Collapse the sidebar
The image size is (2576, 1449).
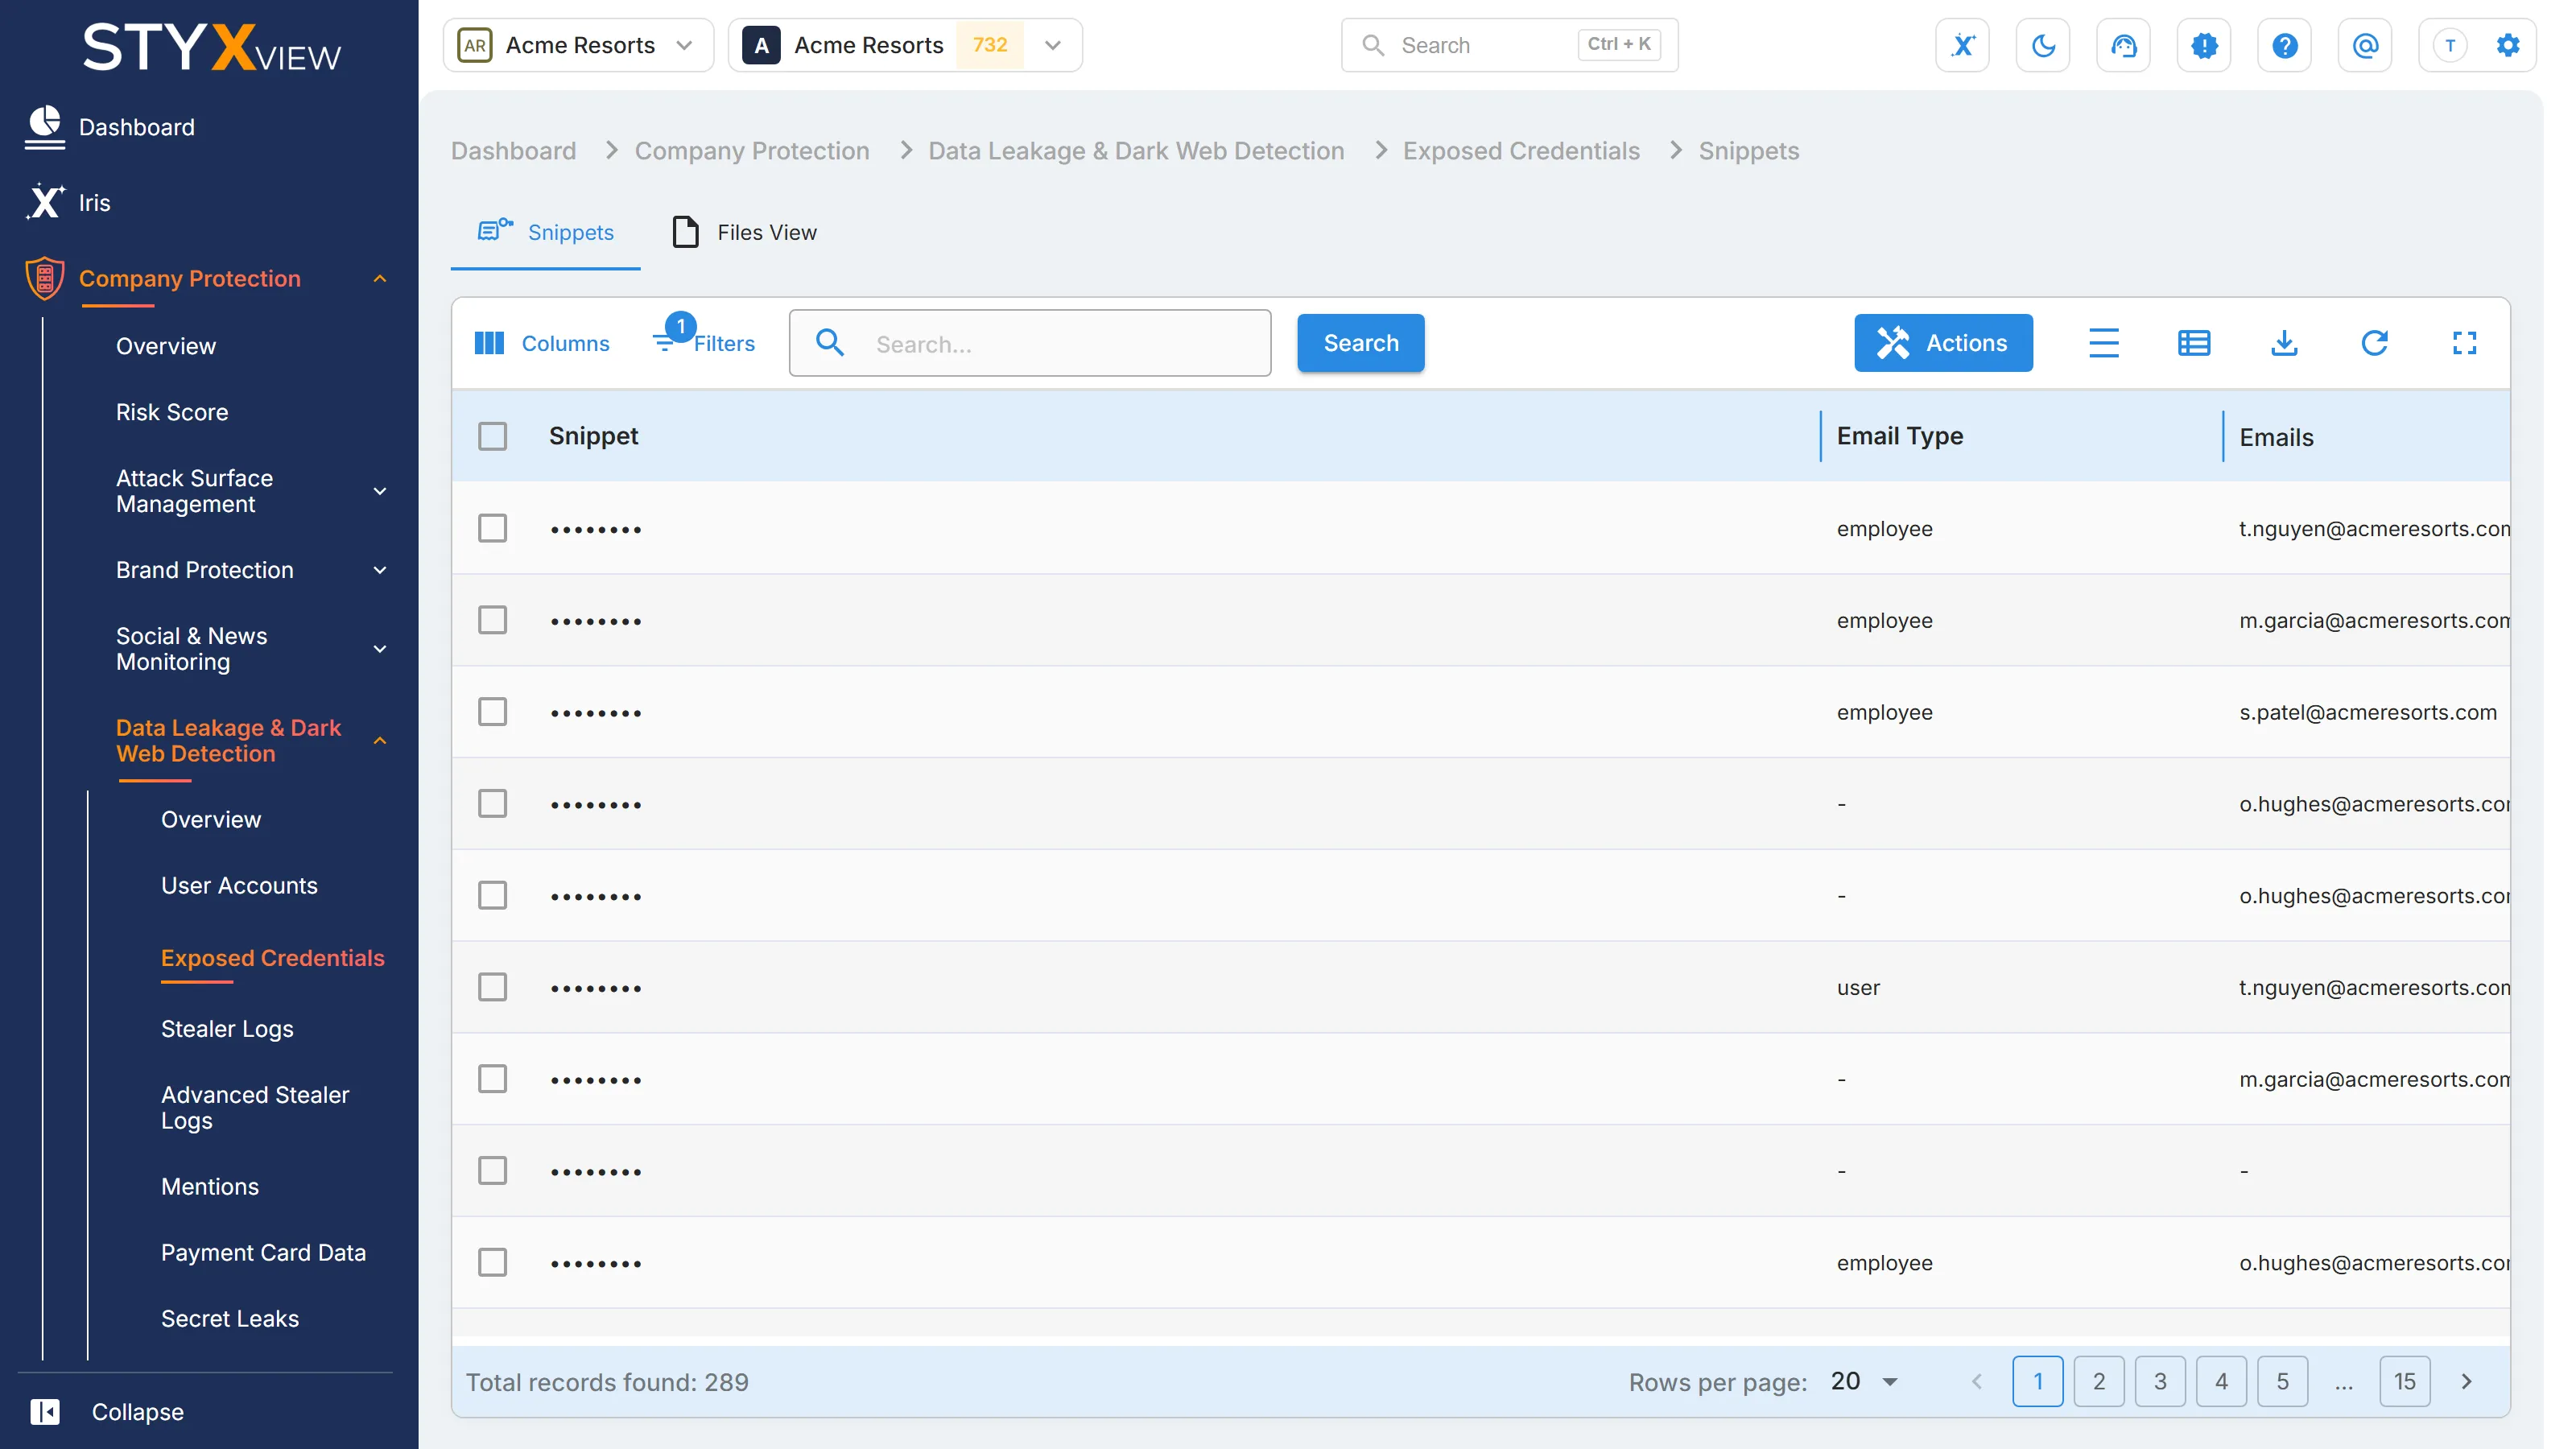click(x=108, y=1411)
